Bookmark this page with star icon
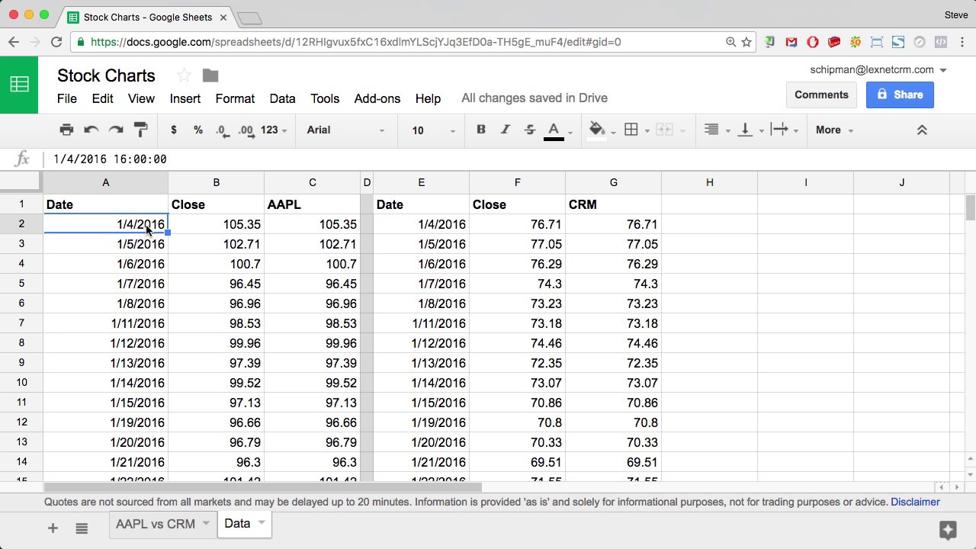Viewport: 976px width, 549px height. tap(746, 42)
